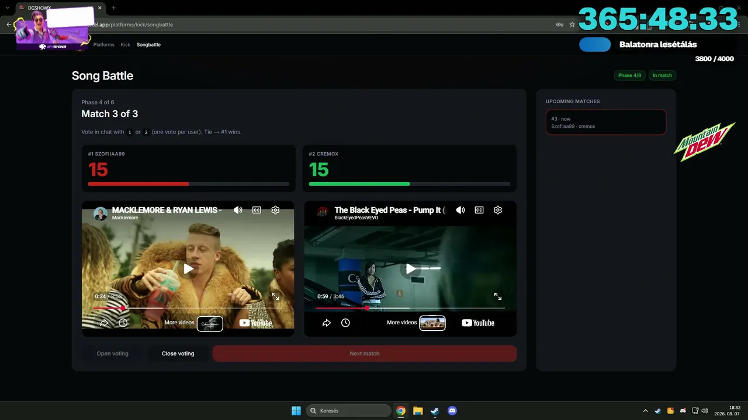Click the #2 CREMOX vote count 15
This screenshot has height=420, width=748.
(x=319, y=170)
